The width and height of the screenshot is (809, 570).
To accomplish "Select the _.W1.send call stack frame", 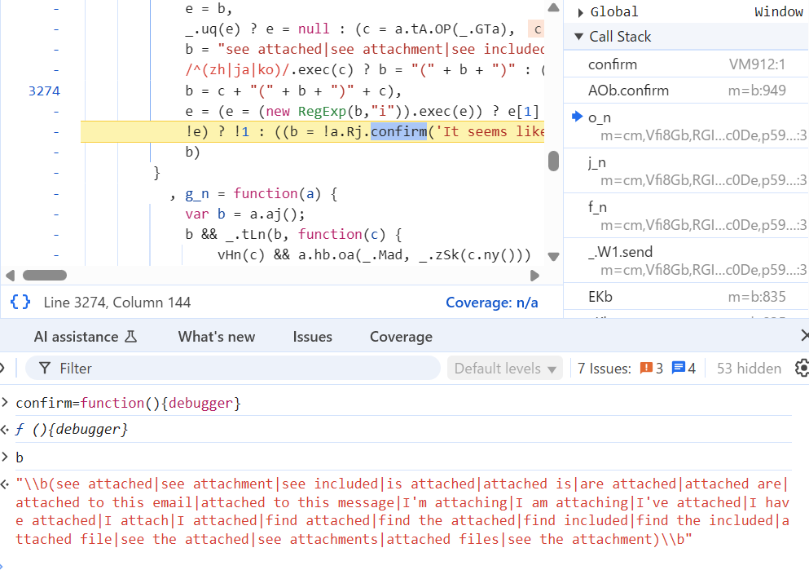I will click(x=686, y=261).
